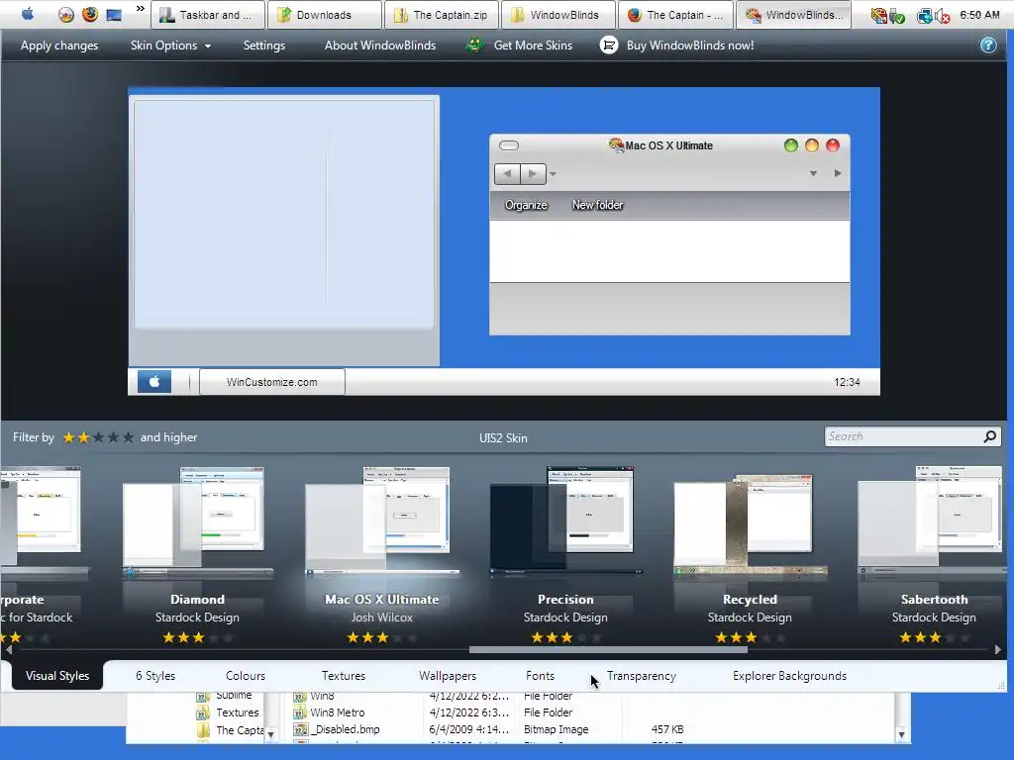Switch to The Captain.zip taskbar window

(x=442, y=15)
